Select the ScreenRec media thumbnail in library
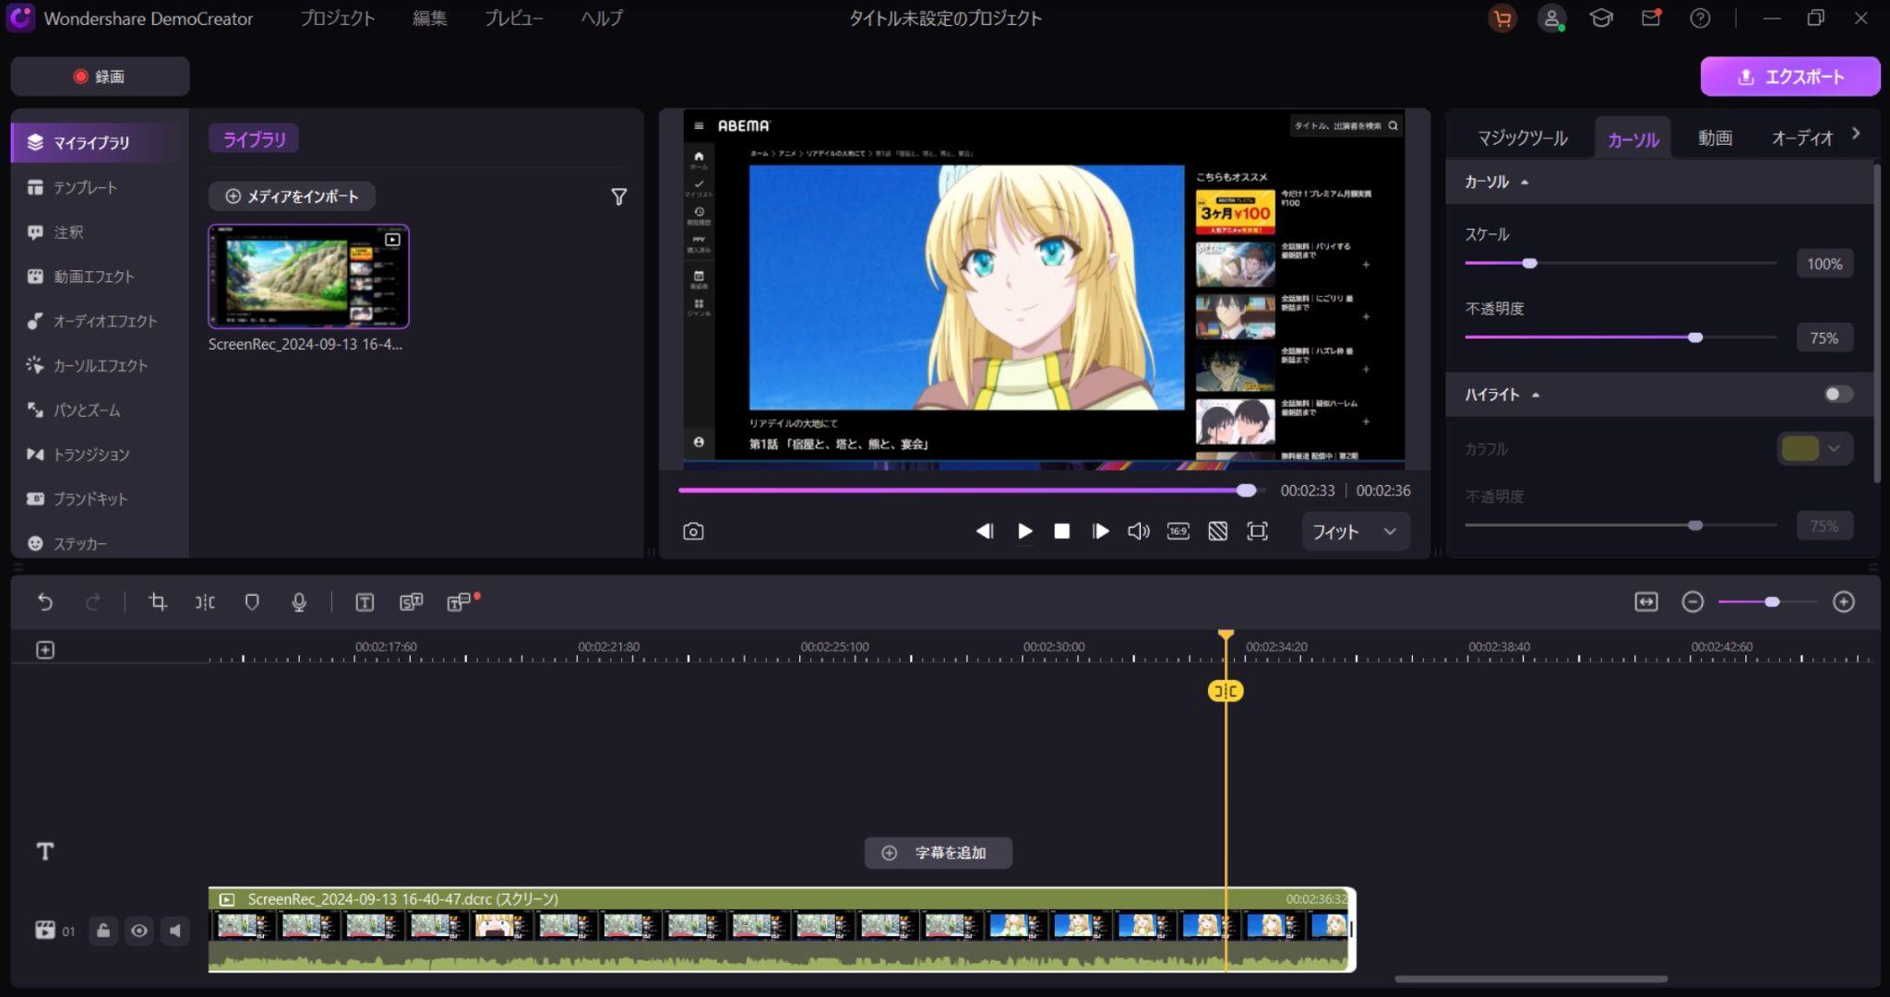This screenshot has height=997, width=1890. pyautogui.click(x=308, y=277)
